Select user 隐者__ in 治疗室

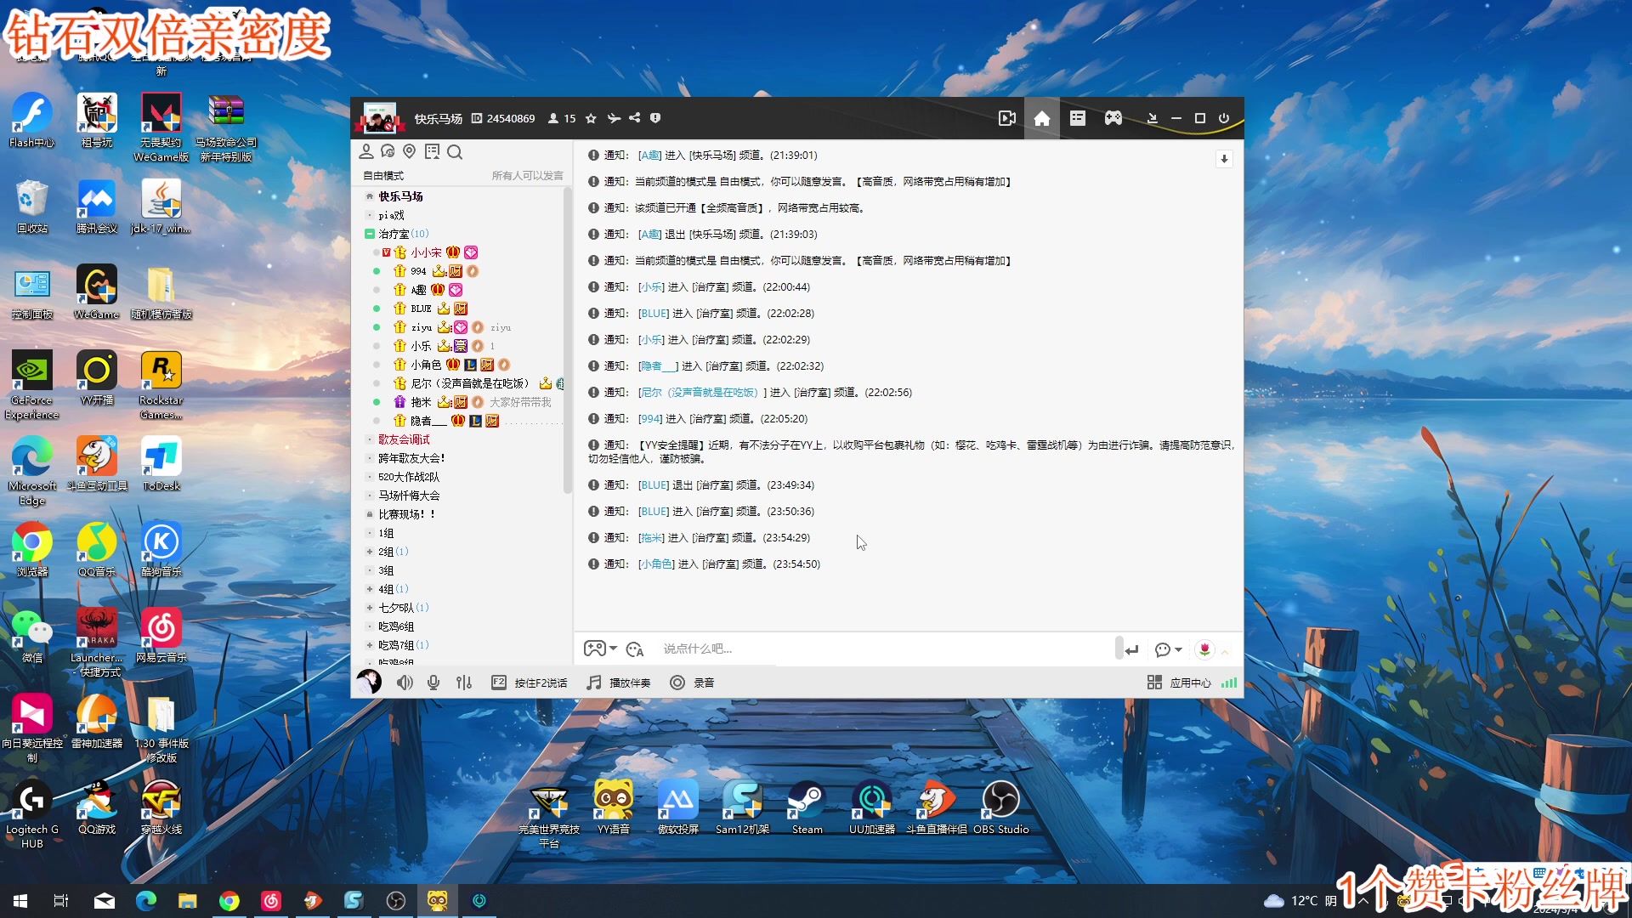[x=428, y=421]
